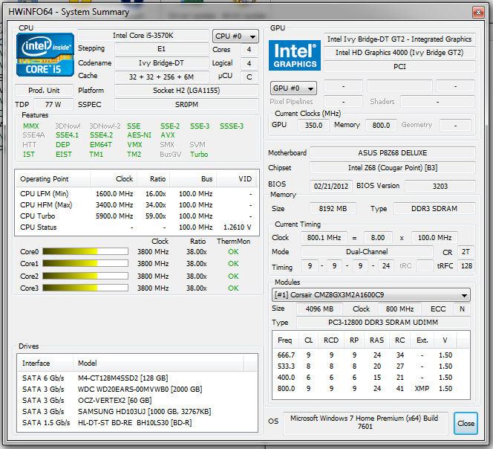Click the Prod. Unit button
This screenshot has height=449, width=493.
[44, 91]
